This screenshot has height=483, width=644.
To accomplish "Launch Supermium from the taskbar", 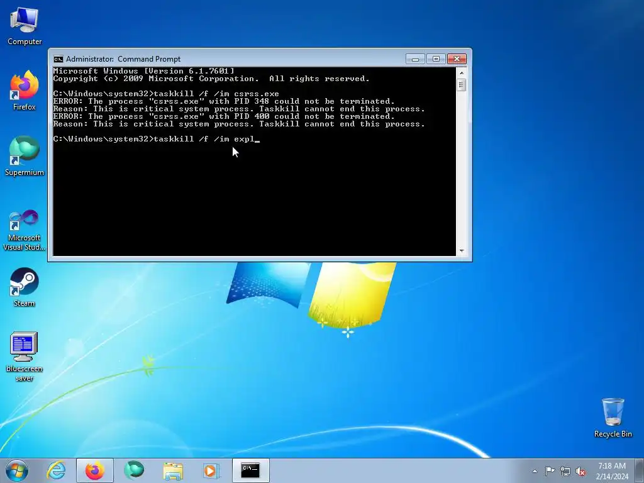I will (134, 470).
